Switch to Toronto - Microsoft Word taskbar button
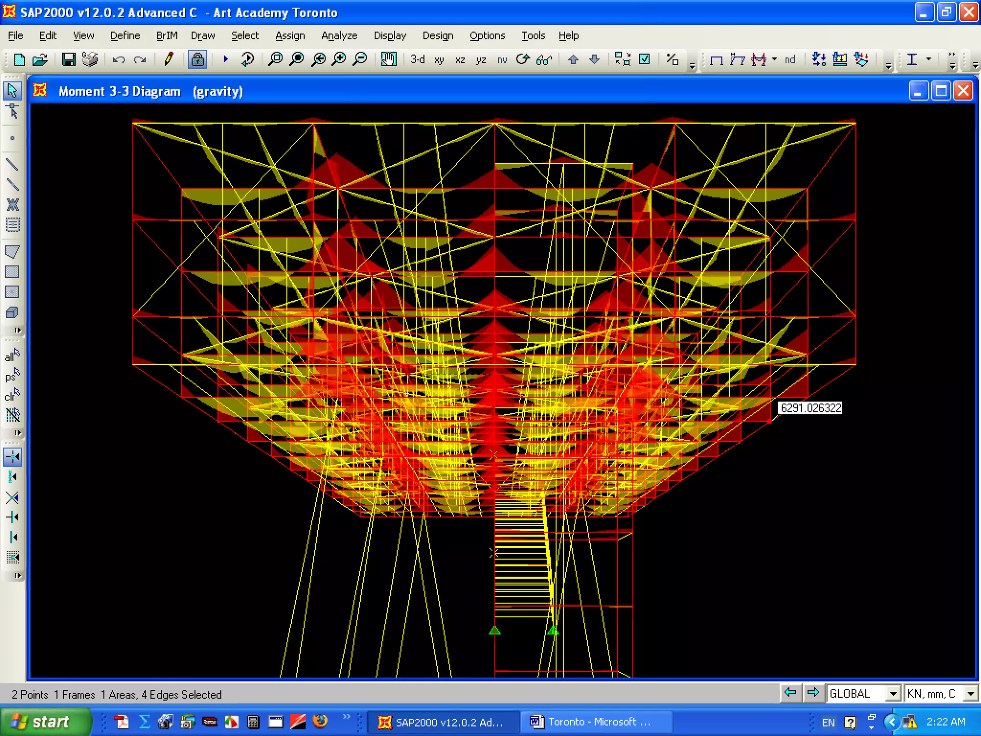Screen dimensions: 981x736 click(594, 722)
